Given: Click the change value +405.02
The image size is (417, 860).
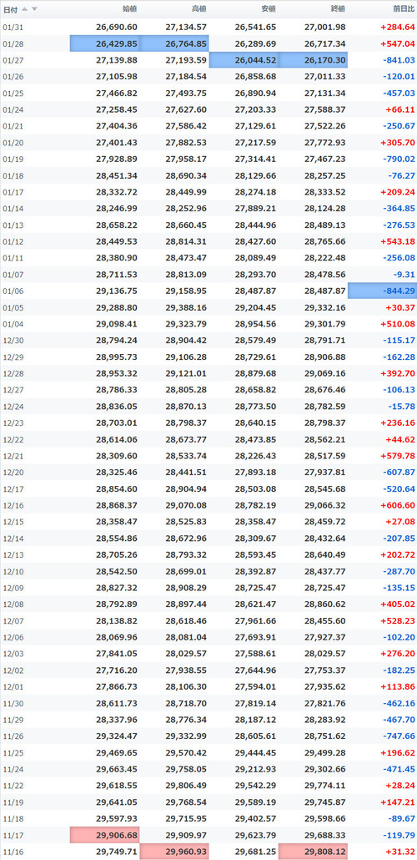Looking at the screenshot, I should (397, 605).
